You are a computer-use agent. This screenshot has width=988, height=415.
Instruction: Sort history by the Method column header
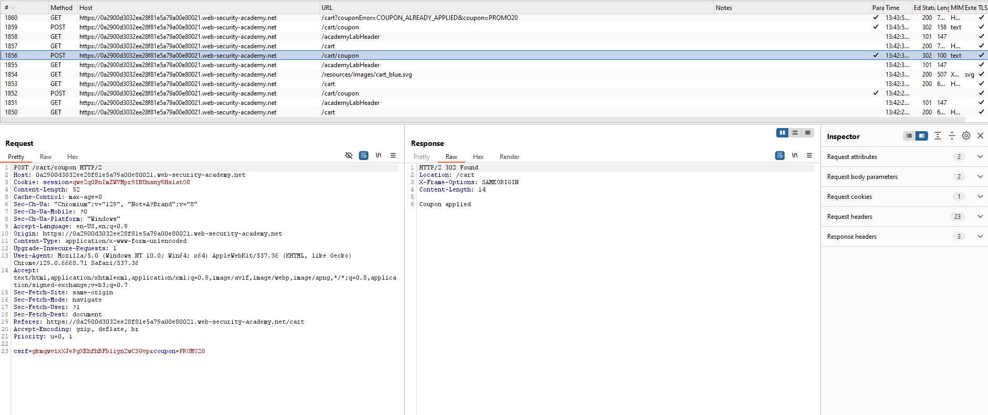61,8
